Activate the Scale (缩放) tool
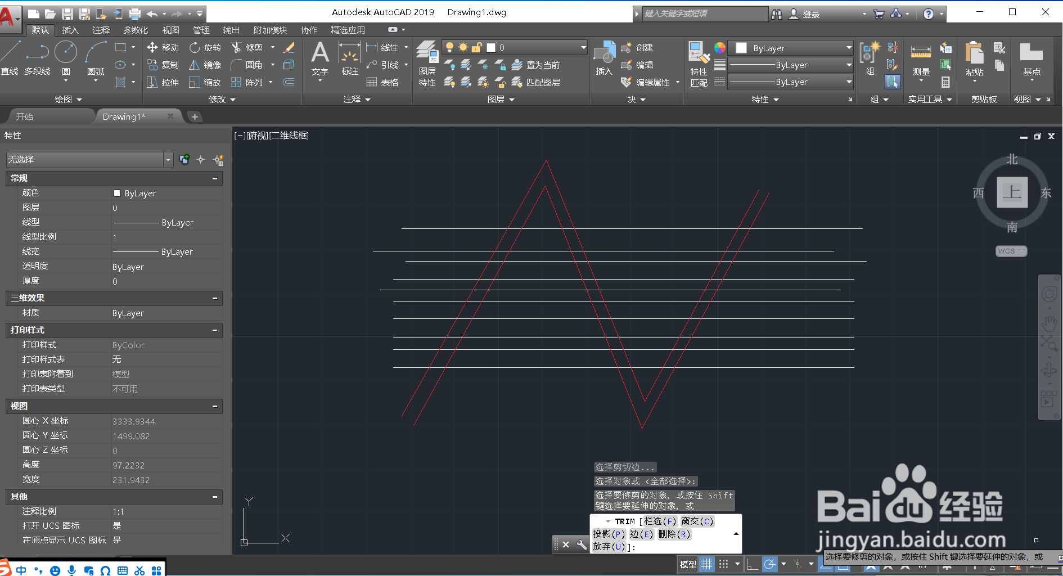Screen dimensions: 1063x576 coord(205,83)
